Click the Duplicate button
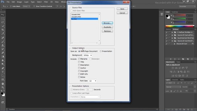 point(107,27)
